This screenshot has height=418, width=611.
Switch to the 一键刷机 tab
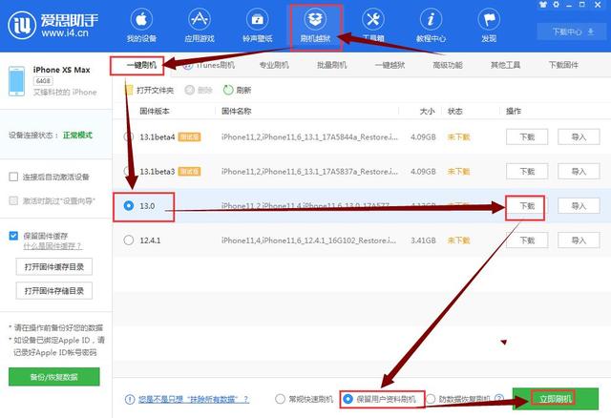click(x=141, y=65)
